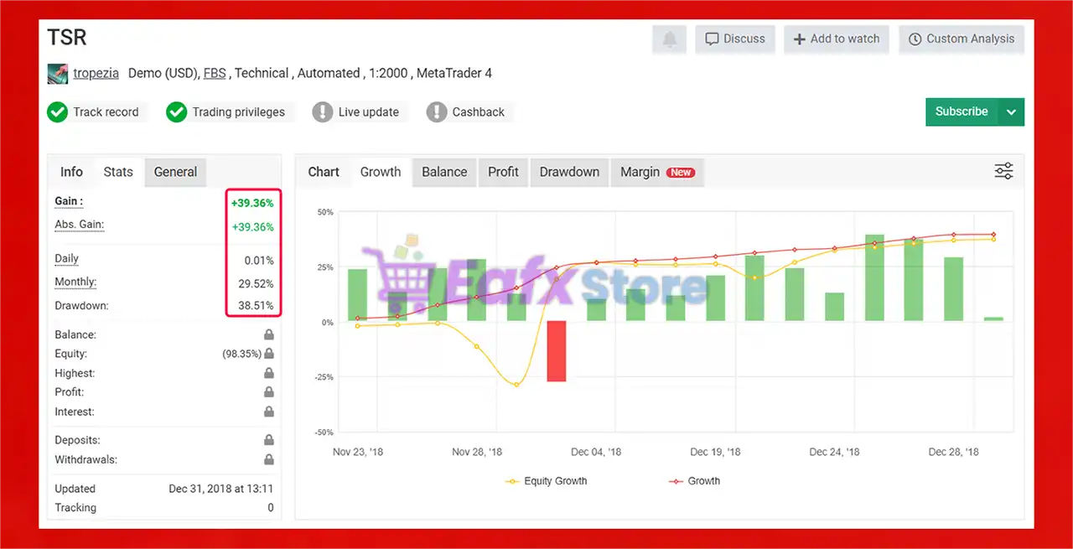Click the Tracking value 0
This screenshot has height=549, width=1073.
271,508
